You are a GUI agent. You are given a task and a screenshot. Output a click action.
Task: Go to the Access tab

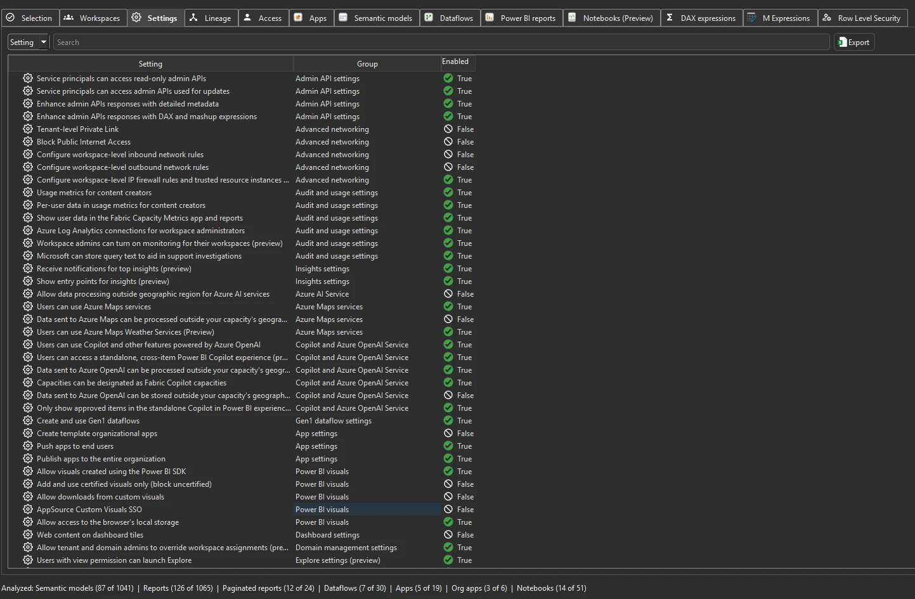click(x=263, y=18)
